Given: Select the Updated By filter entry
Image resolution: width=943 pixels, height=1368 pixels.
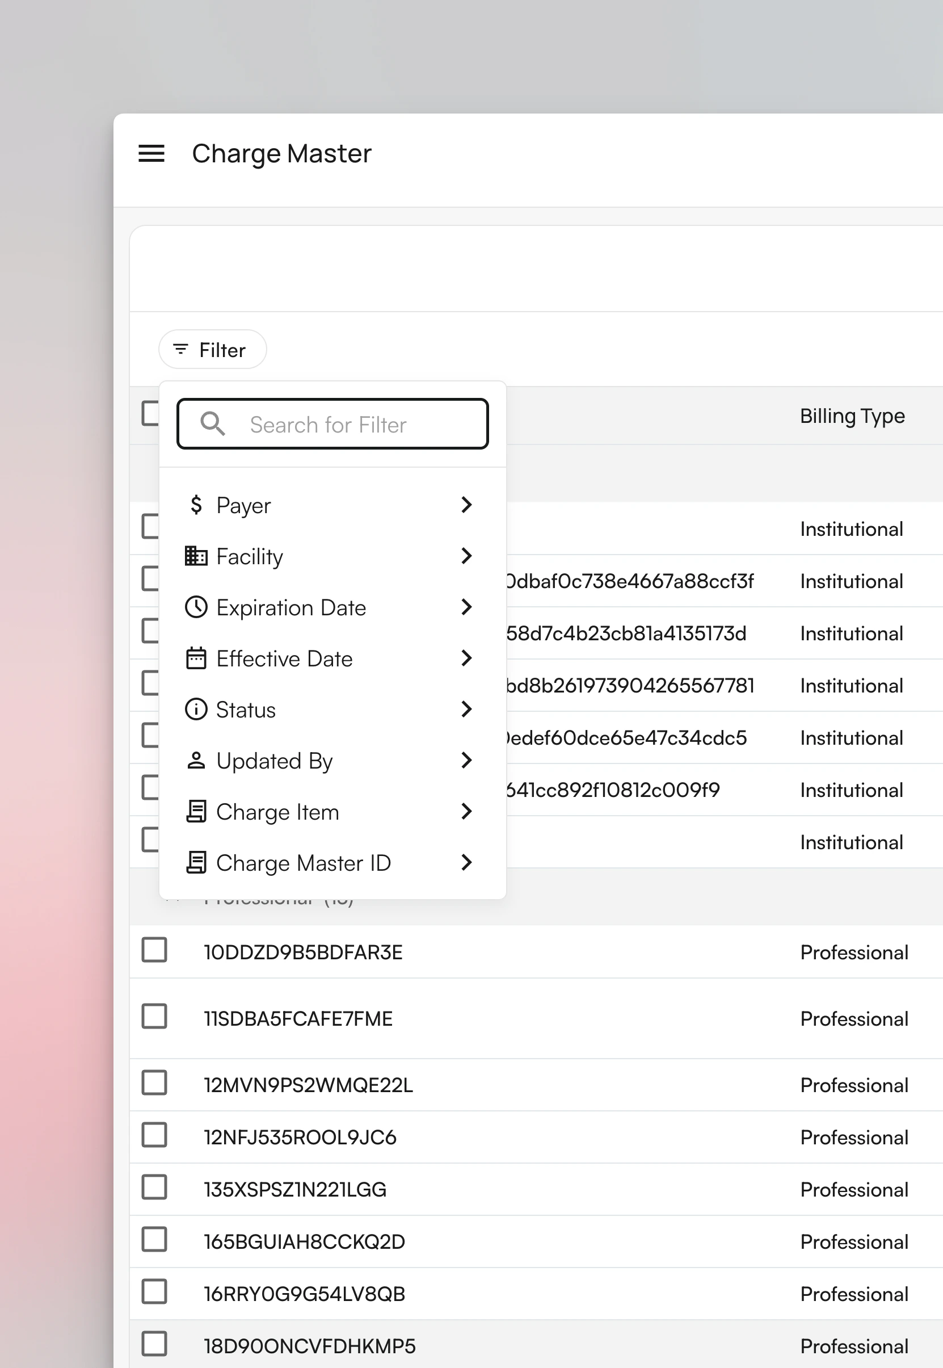Looking at the screenshot, I should (274, 761).
